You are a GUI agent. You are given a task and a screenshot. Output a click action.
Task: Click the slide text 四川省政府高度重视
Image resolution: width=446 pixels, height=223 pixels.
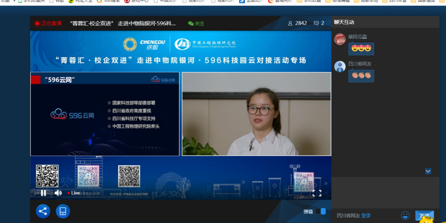tap(131, 111)
